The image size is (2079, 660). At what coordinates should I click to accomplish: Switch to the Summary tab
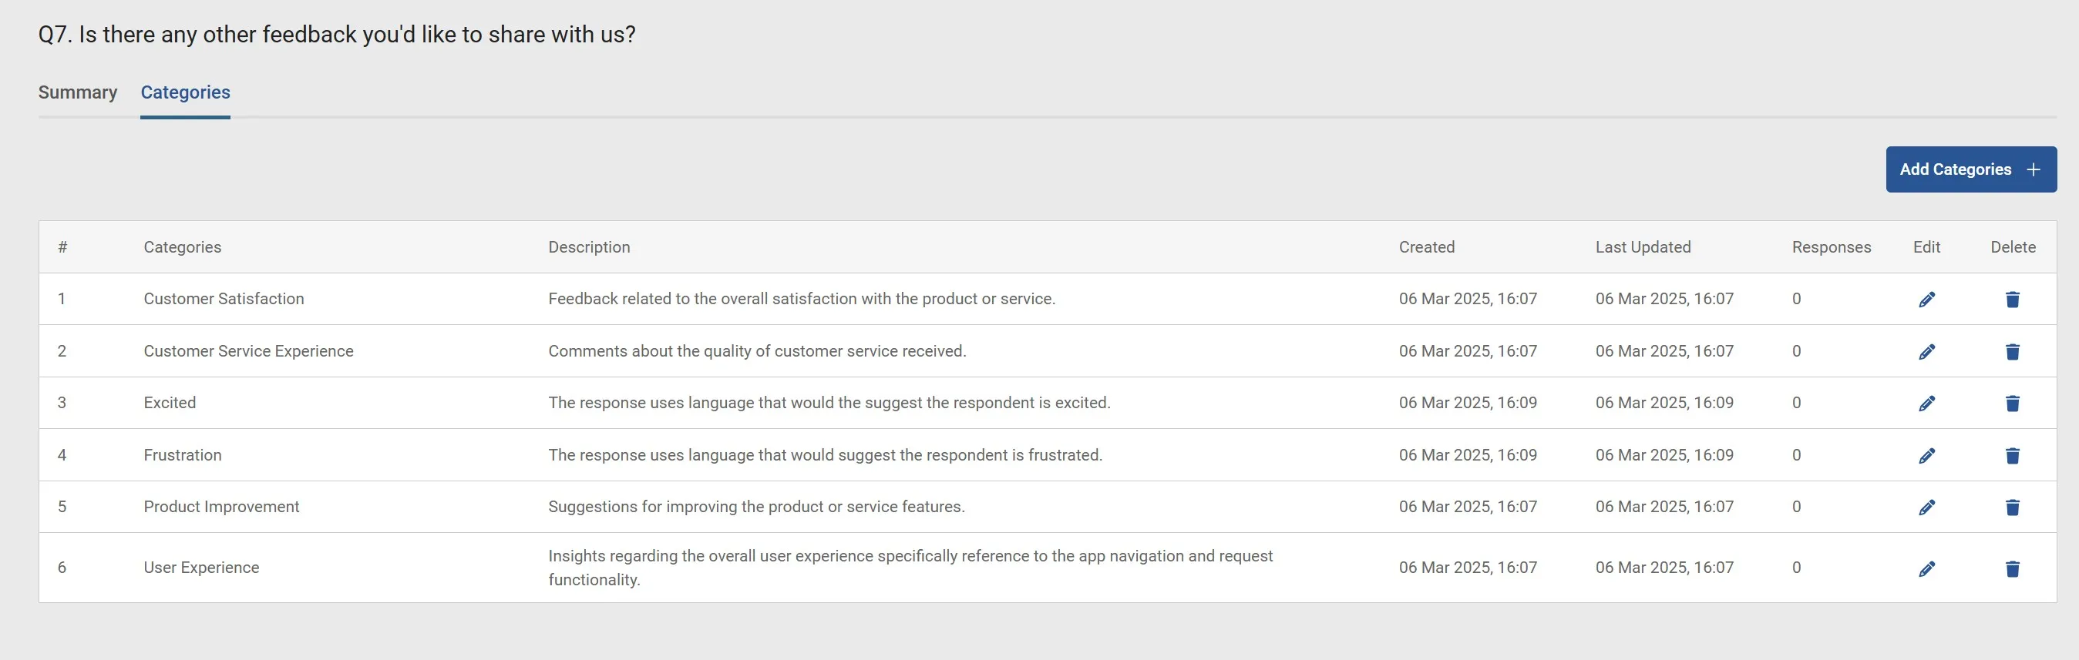tap(78, 92)
